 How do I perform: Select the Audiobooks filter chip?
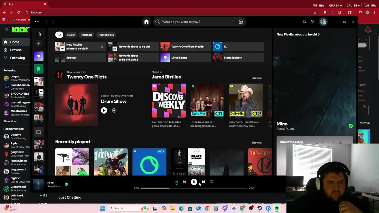click(x=106, y=35)
